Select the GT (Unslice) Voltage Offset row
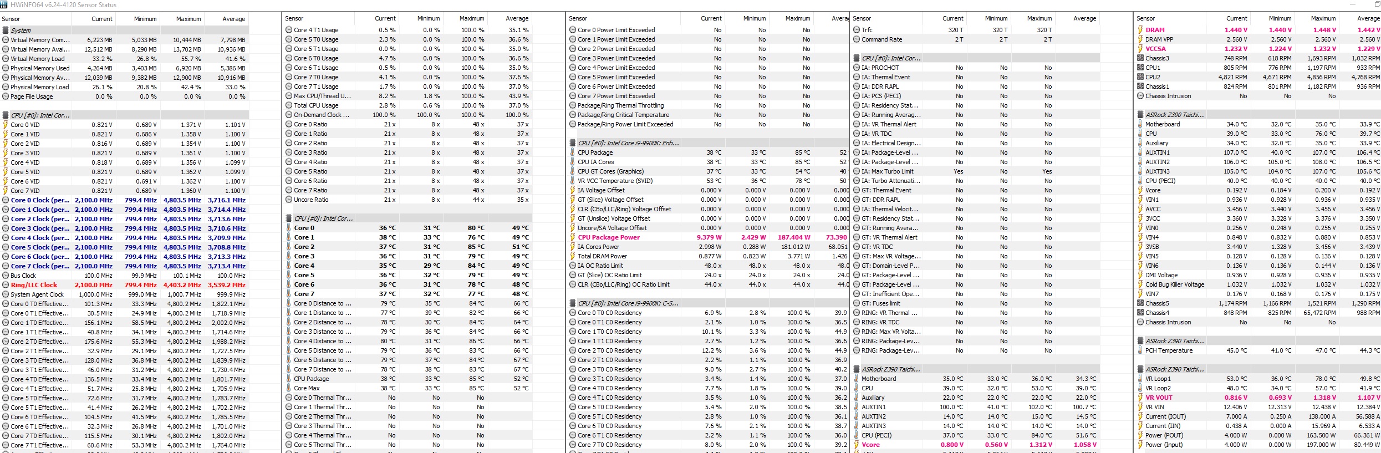Image resolution: width=1381 pixels, height=453 pixels. (709, 218)
